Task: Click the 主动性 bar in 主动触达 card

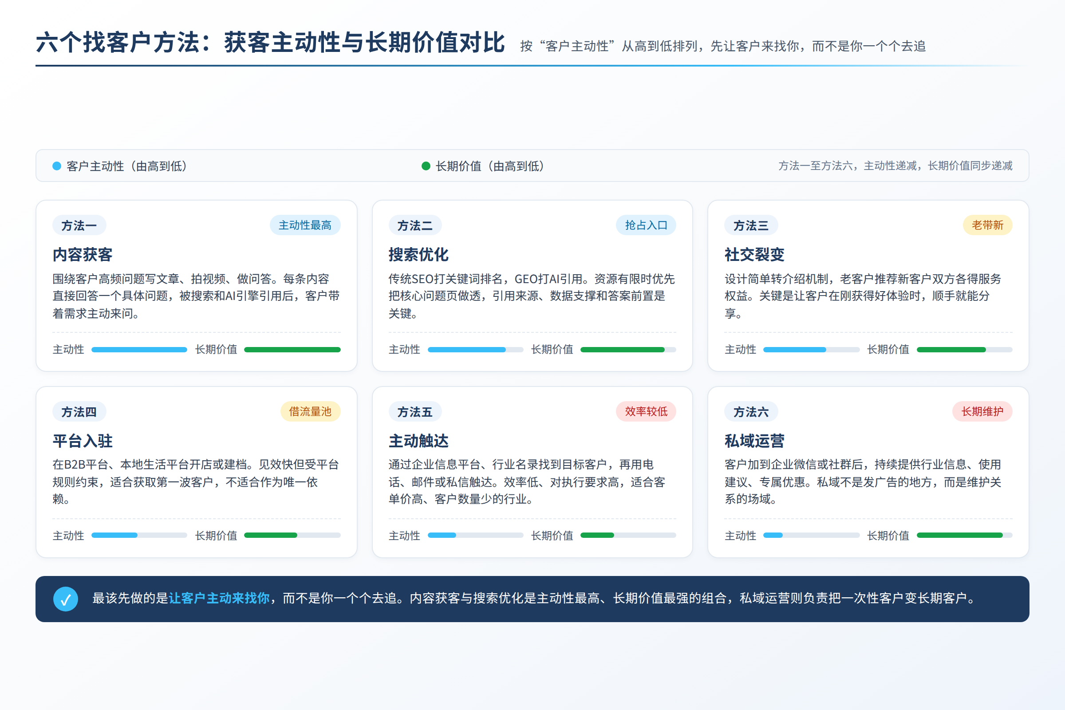Action: (475, 535)
